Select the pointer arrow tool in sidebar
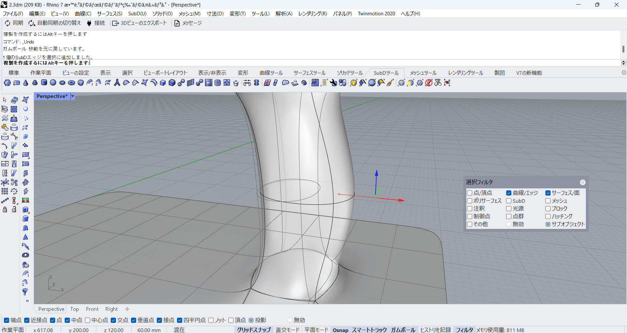The width and height of the screenshot is (627, 333). [5, 100]
